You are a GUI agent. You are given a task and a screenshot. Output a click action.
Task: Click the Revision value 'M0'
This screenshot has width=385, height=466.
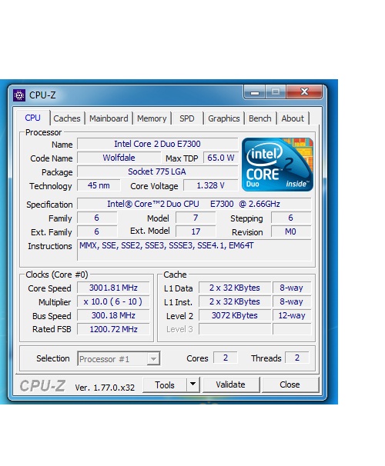[291, 231]
